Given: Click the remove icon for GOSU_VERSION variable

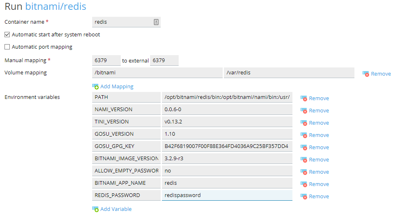Looking at the screenshot, I should (x=304, y=135).
